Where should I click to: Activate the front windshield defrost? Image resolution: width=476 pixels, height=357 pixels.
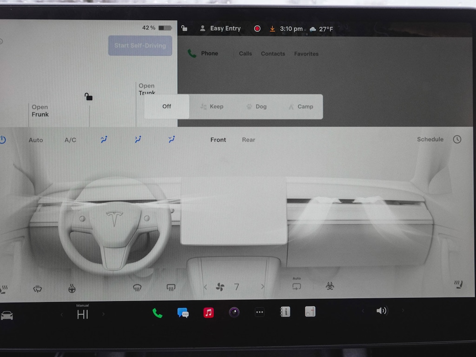click(x=137, y=288)
